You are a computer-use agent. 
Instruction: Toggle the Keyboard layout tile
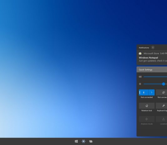click(x=161, y=106)
